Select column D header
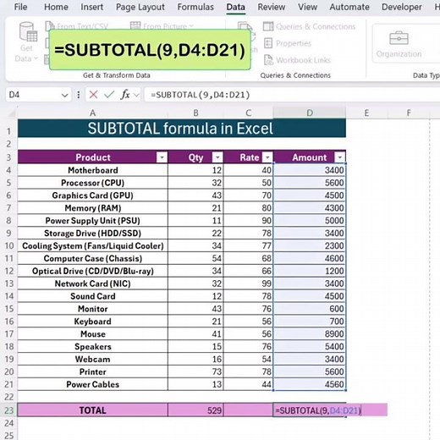This screenshot has height=440, width=440. 310,113
